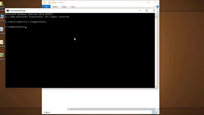Viewport: 204px width, 115px height.
Task: Maximize the Command Prompt window
Action: click(x=147, y=11)
